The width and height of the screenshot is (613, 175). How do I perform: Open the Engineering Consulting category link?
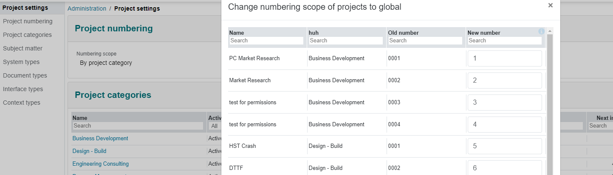click(x=100, y=164)
